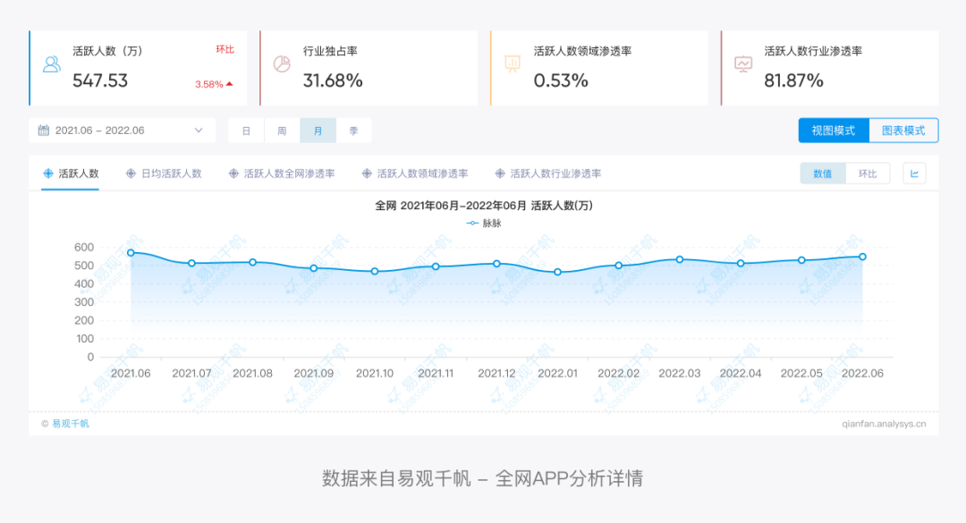Click the pie chart icon for 行业独占率

pyautogui.click(x=282, y=64)
